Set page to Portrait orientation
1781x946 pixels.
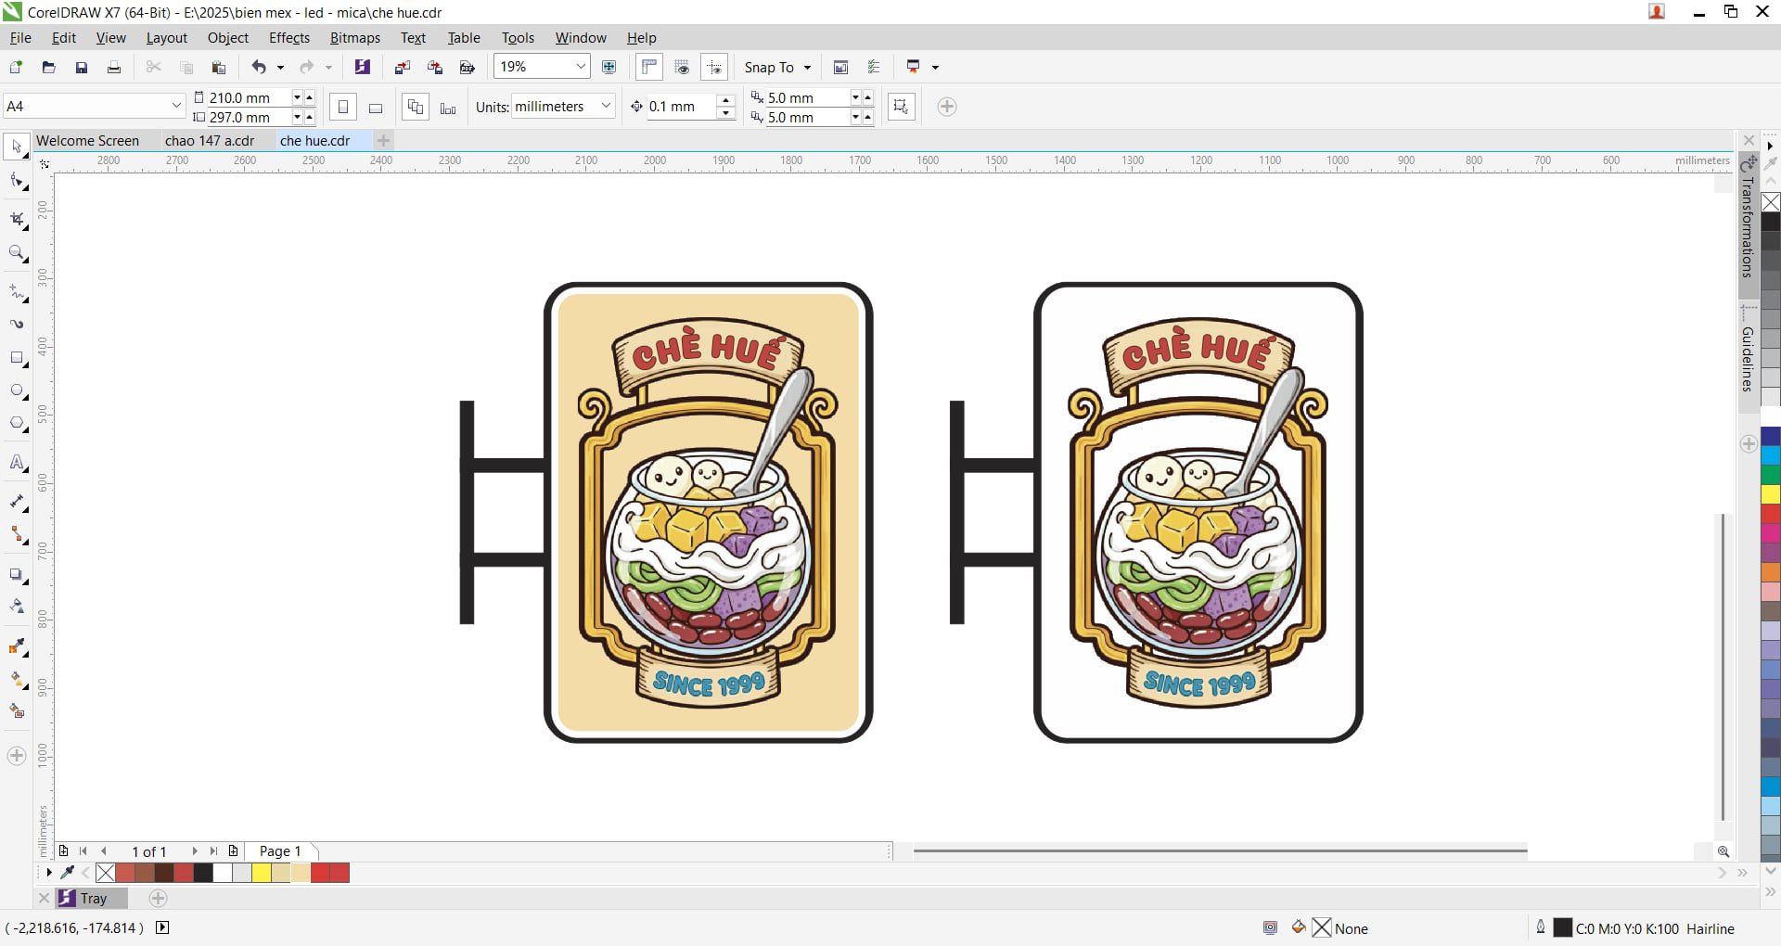343,107
